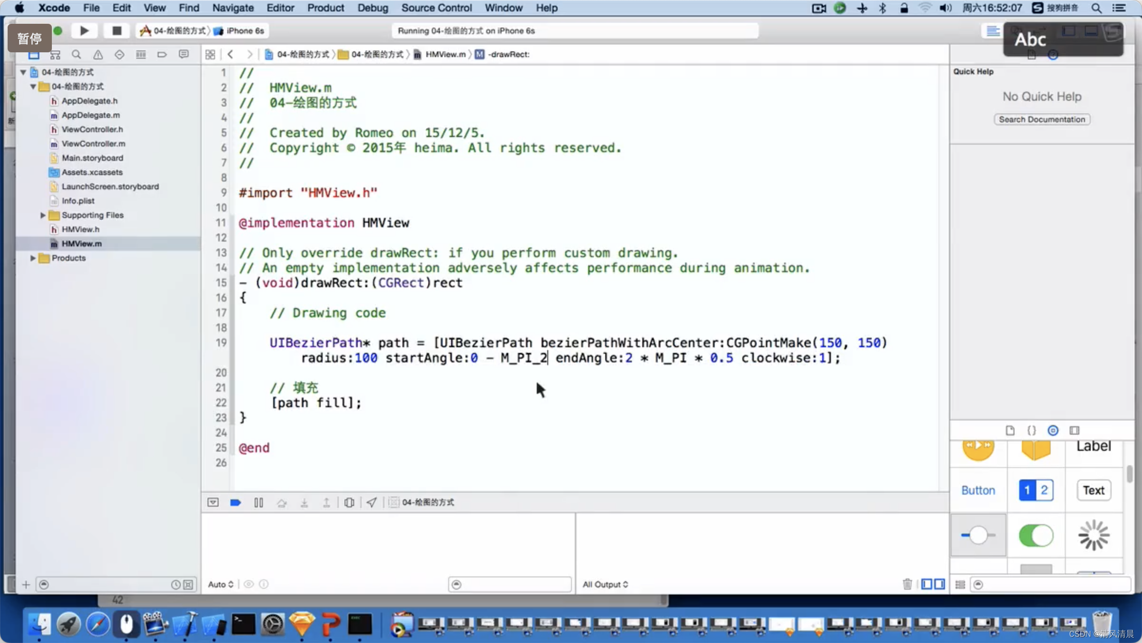Stop the running app
The image size is (1142, 643).
117,31
